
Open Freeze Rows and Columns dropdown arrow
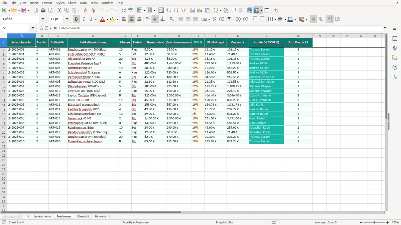[262, 10]
